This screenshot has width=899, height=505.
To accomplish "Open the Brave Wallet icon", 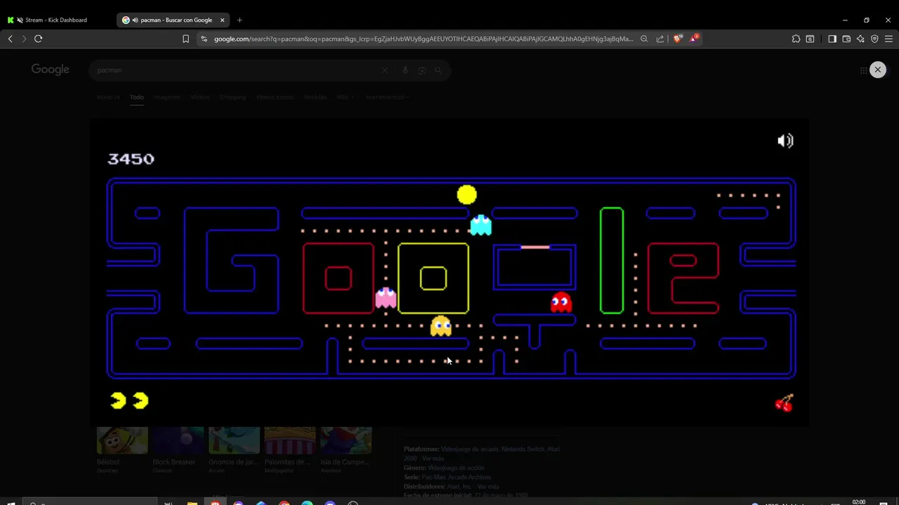I will 846,39.
